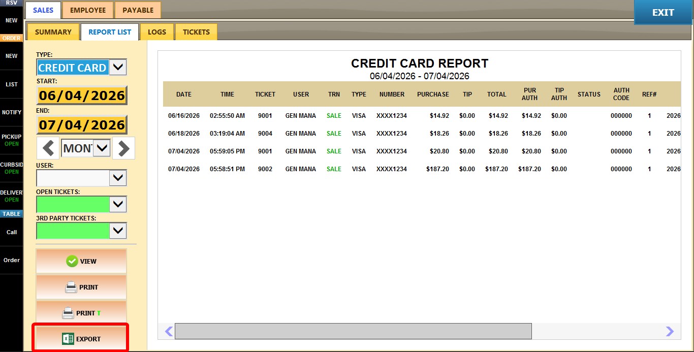The height and width of the screenshot is (352, 694).
Task: Click the EXIT button
Action: coord(663,13)
